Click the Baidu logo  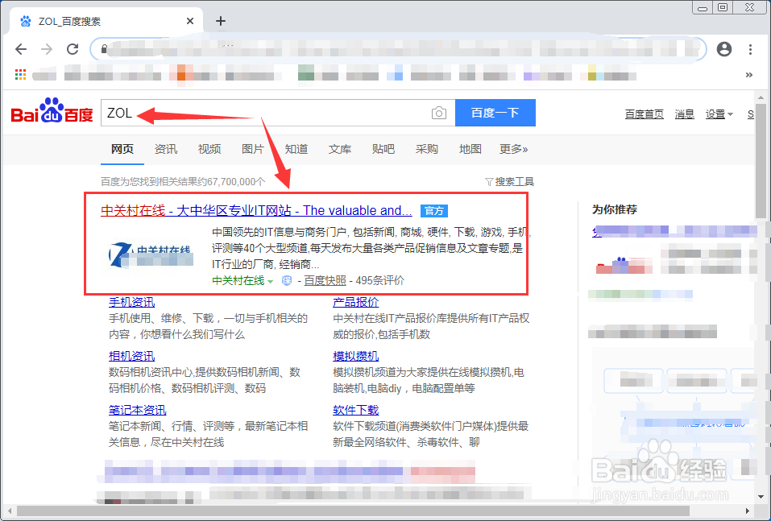point(52,111)
